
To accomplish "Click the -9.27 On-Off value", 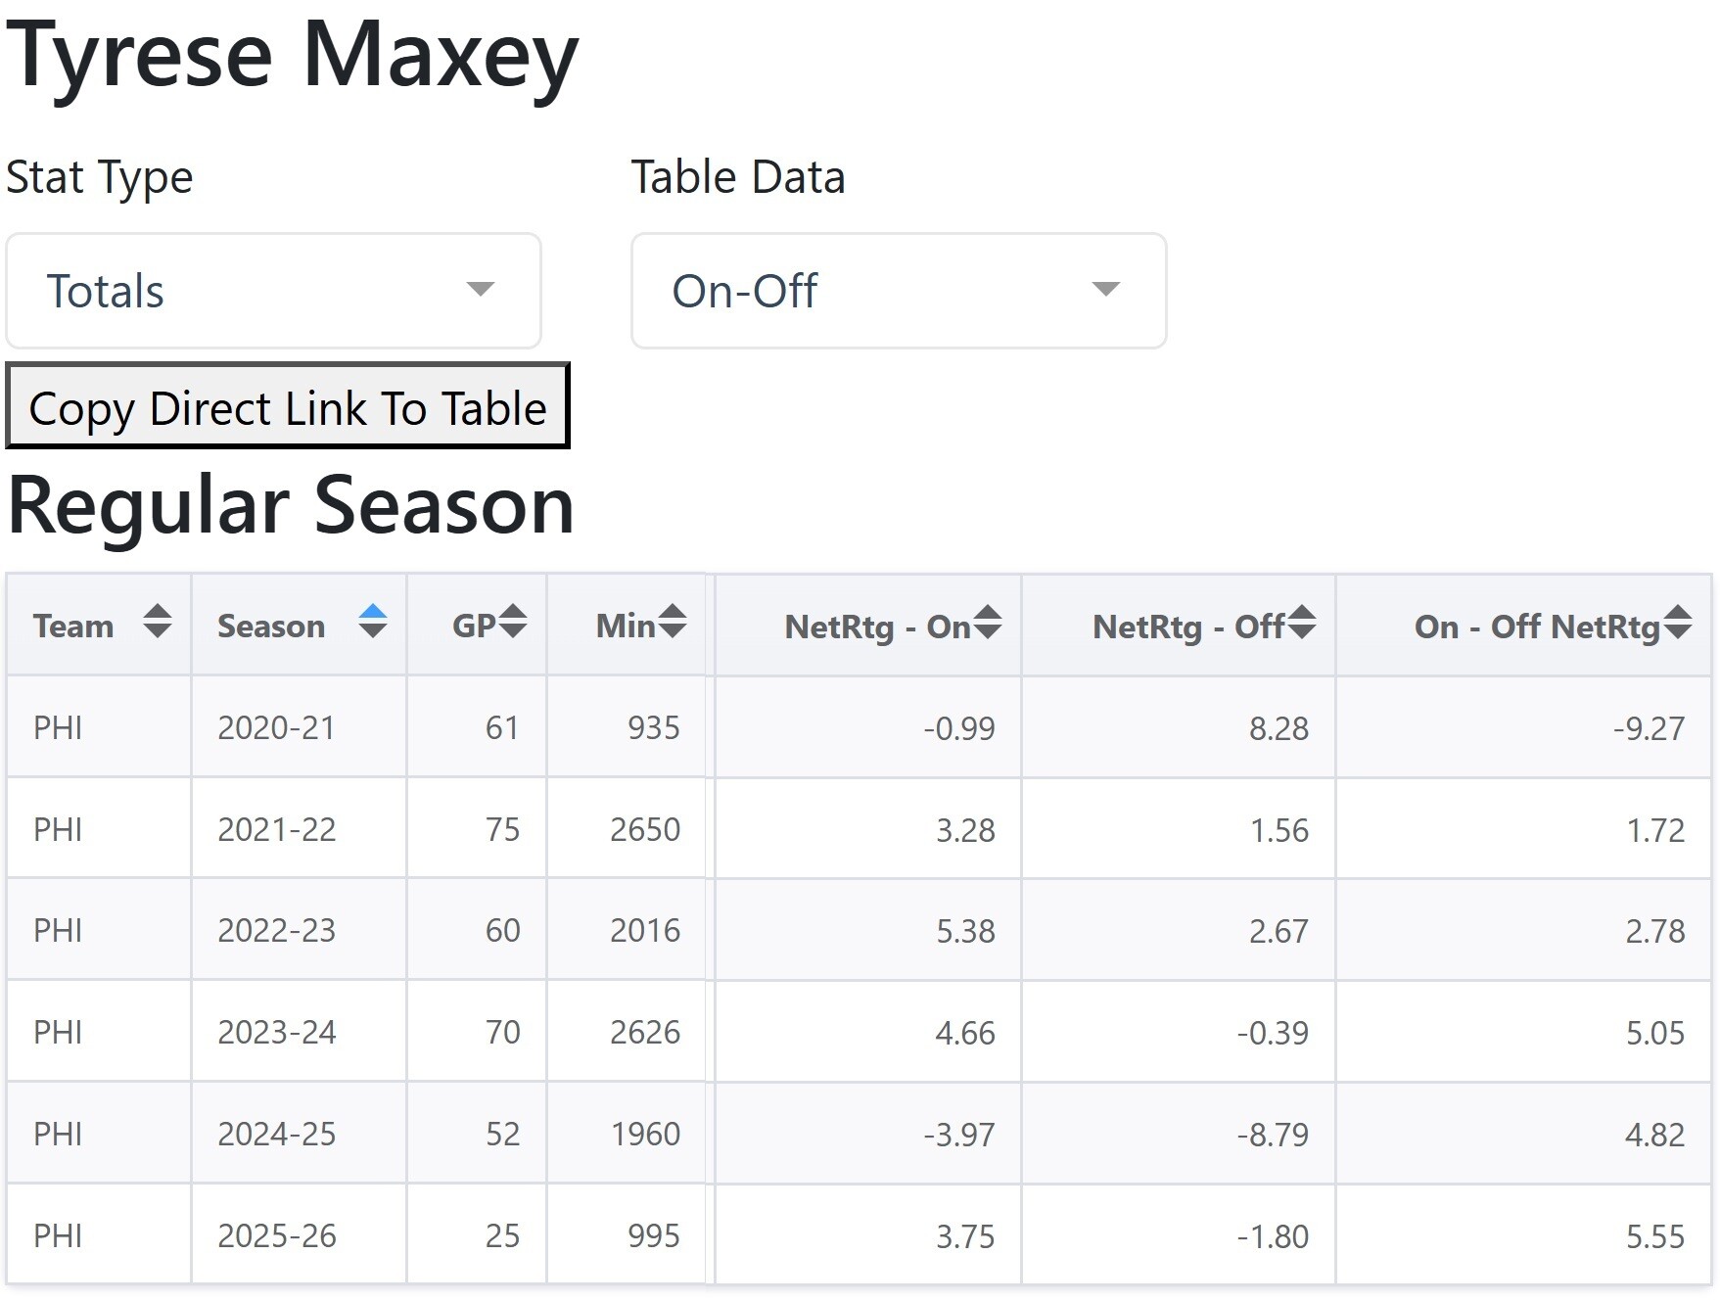I will pos(1649,728).
